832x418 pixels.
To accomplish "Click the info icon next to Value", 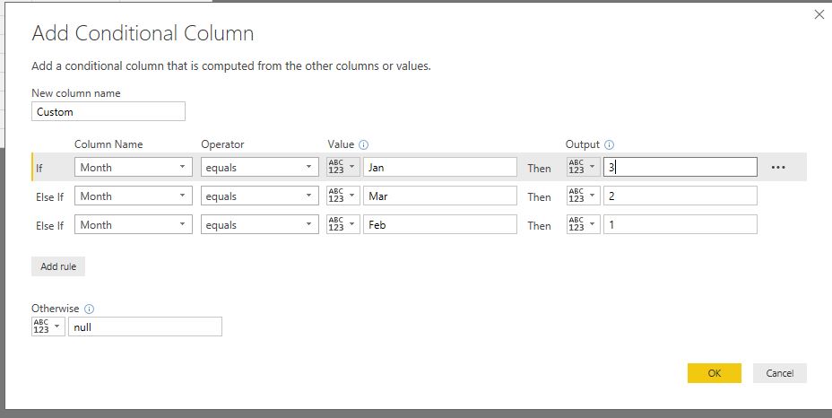I will [363, 144].
